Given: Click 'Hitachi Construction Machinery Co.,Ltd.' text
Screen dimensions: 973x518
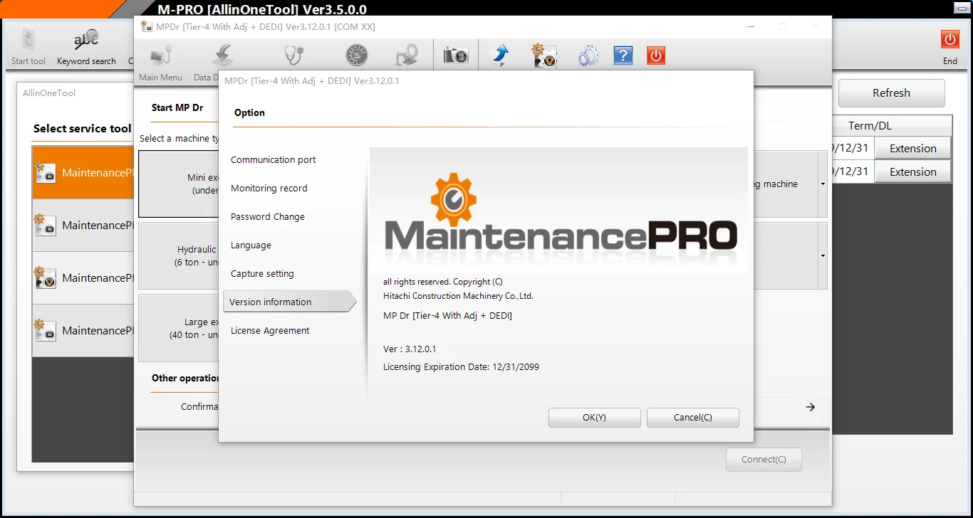Looking at the screenshot, I should (458, 296).
